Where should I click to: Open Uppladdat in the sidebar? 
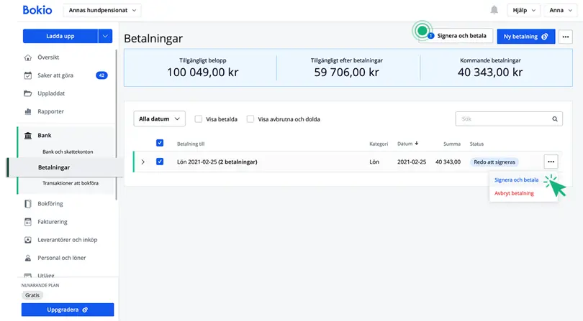pyautogui.click(x=51, y=93)
